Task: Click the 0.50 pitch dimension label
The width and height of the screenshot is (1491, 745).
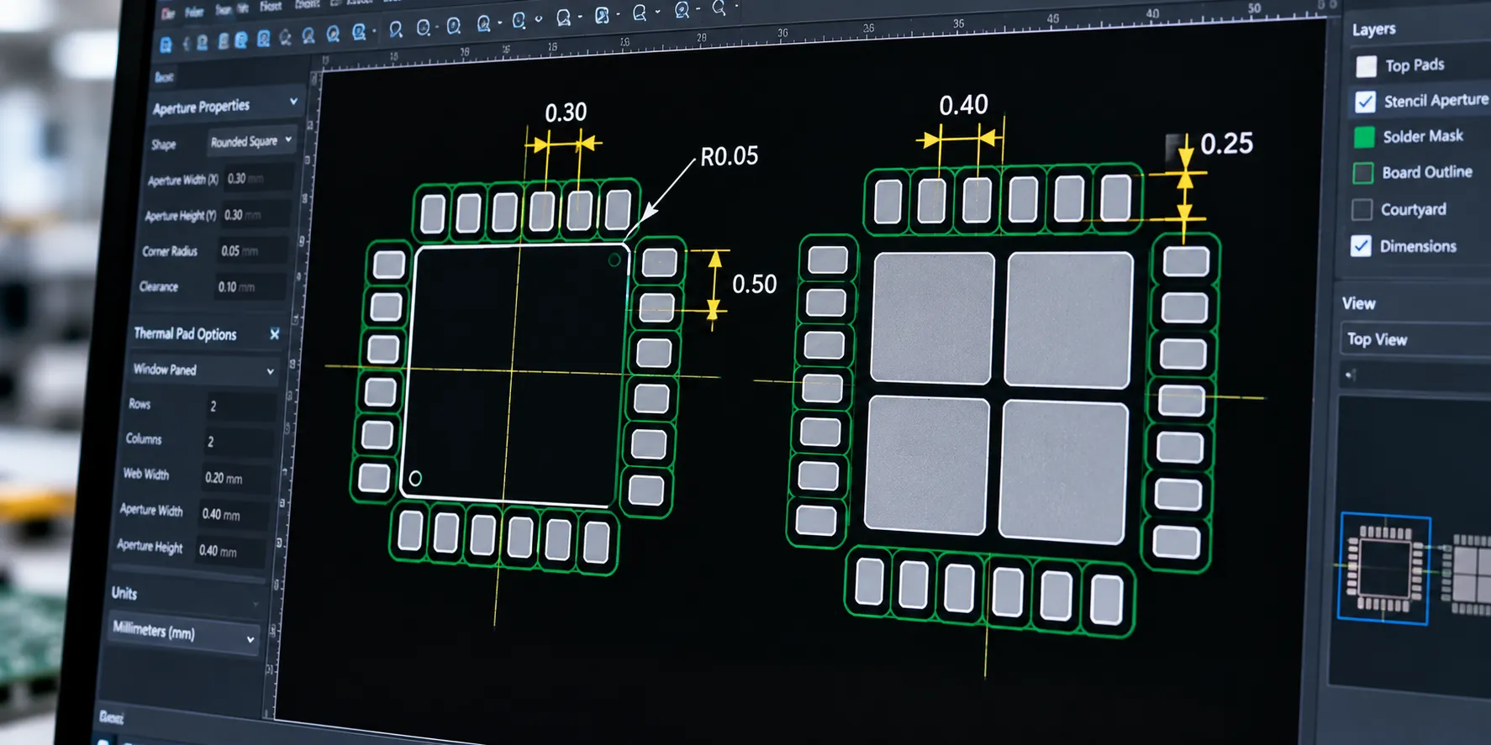Action: click(755, 285)
